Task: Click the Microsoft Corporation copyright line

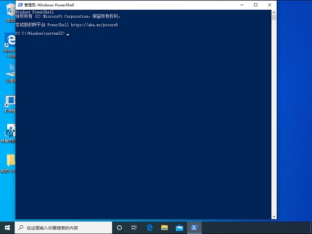Action: coord(68,16)
